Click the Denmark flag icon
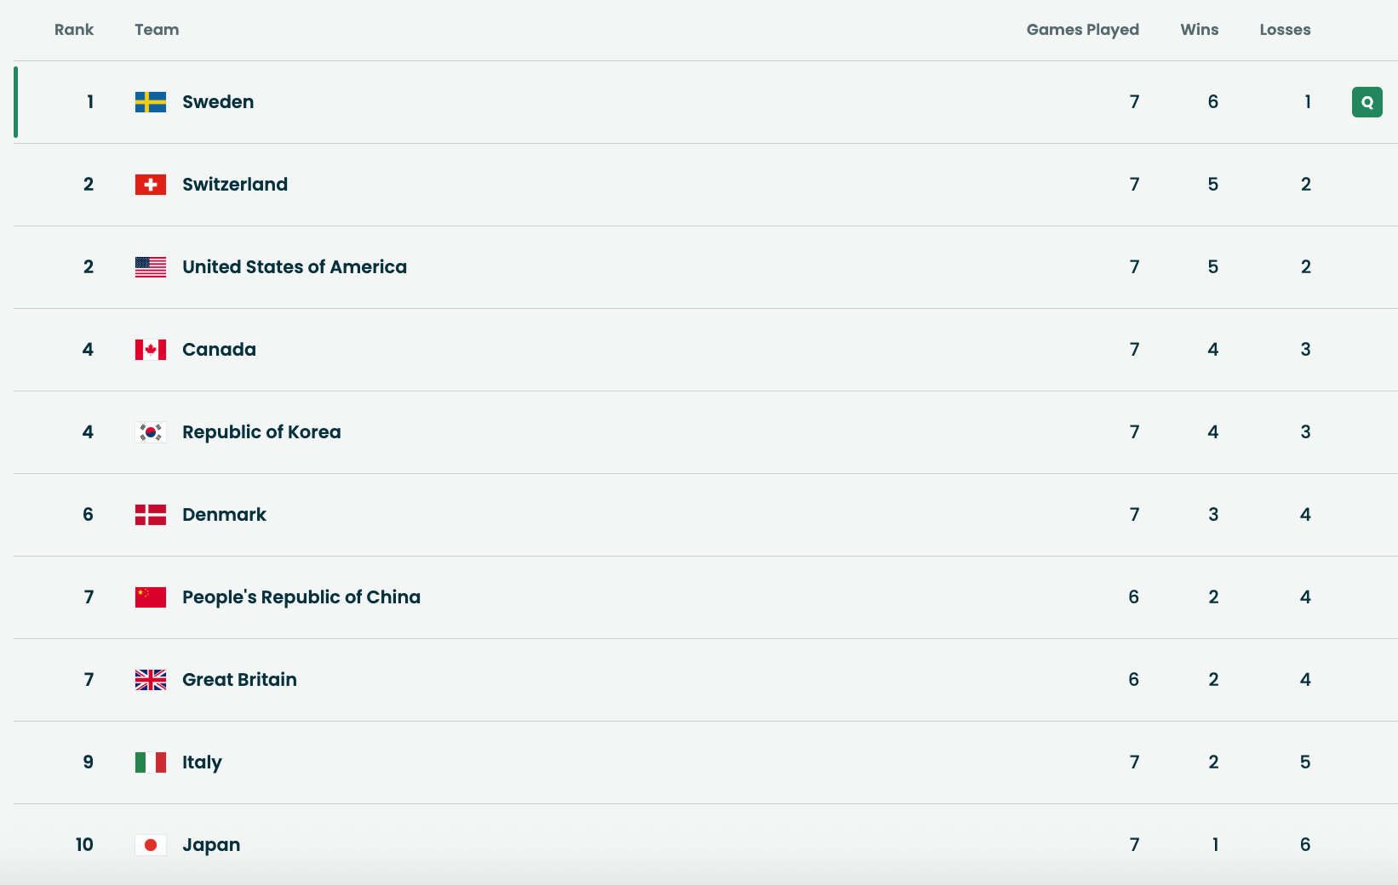Screen dimensions: 1398x885 click(x=151, y=515)
